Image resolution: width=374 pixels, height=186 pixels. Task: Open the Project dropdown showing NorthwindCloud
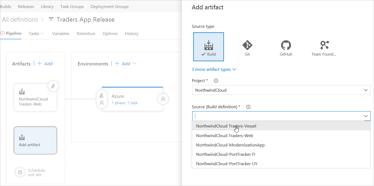click(x=281, y=90)
